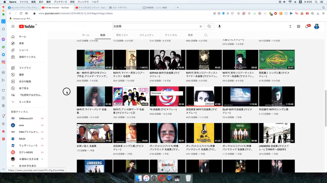This screenshot has width=327, height=183.
Task: Open the YouTube hamburger guide menu
Action: coord(13,26)
